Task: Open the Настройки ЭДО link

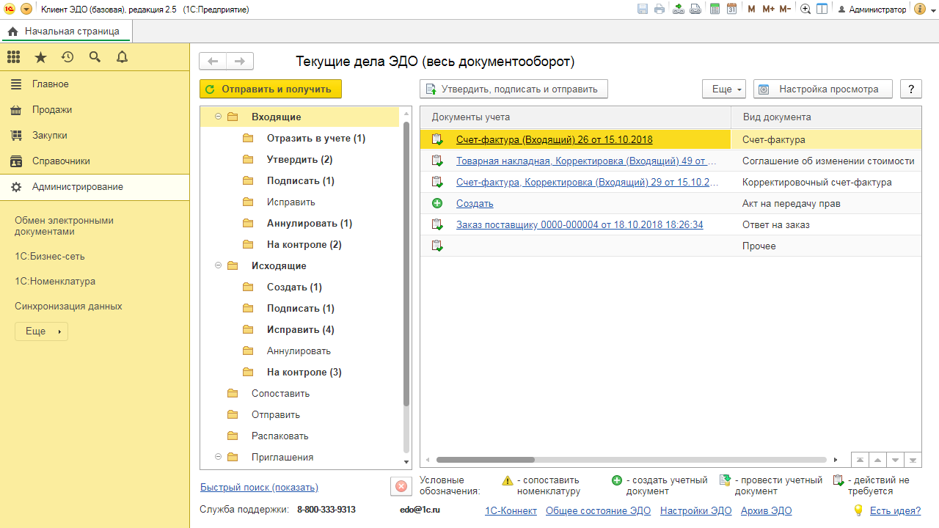Action: click(695, 511)
